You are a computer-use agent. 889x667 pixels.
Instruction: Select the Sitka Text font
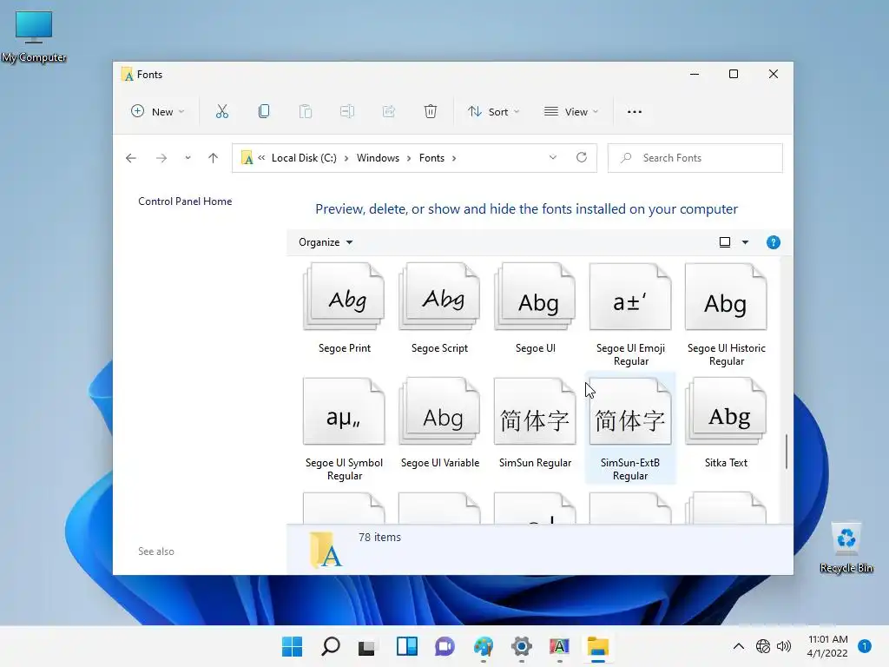click(x=727, y=424)
